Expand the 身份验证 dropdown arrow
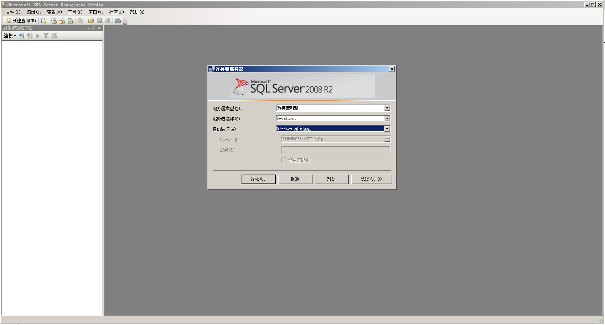The height and width of the screenshot is (325, 605). point(387,129)
